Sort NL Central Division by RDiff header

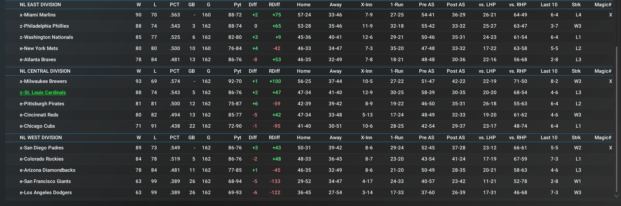tap(274, 71)
